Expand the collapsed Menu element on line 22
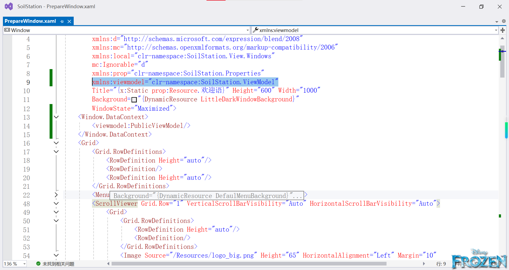Viewport: 509px width, 270px height. [56, 195]
